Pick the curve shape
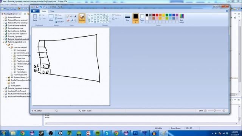The width and height of the screenshot is (242, 136). (x=92, y=15)
